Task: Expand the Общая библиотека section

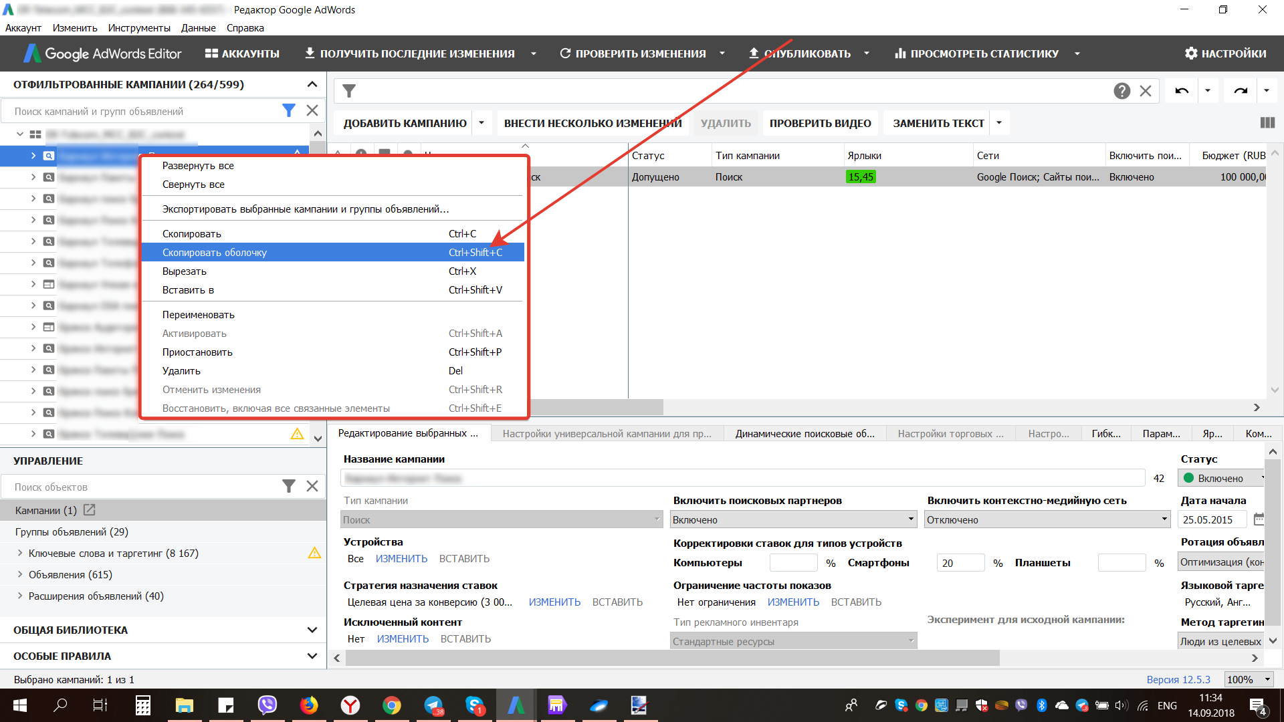Action: [x=312, y=630]
